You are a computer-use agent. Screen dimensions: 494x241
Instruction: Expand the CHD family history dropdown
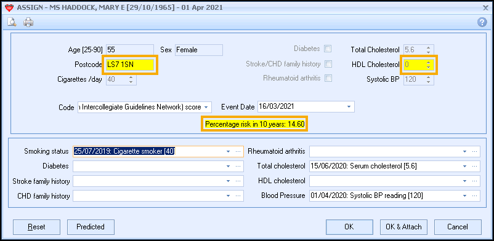pyautogui.click(x=229, y=196)
